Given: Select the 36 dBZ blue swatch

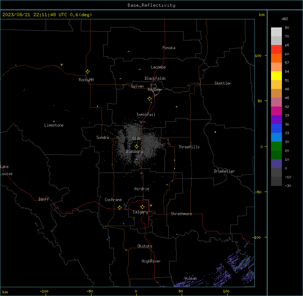Looking at the screenshot, I should pyautogui.click(x=276, y=128).
